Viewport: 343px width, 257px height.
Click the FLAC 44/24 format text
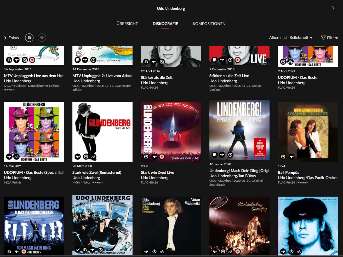coord(149,88)
